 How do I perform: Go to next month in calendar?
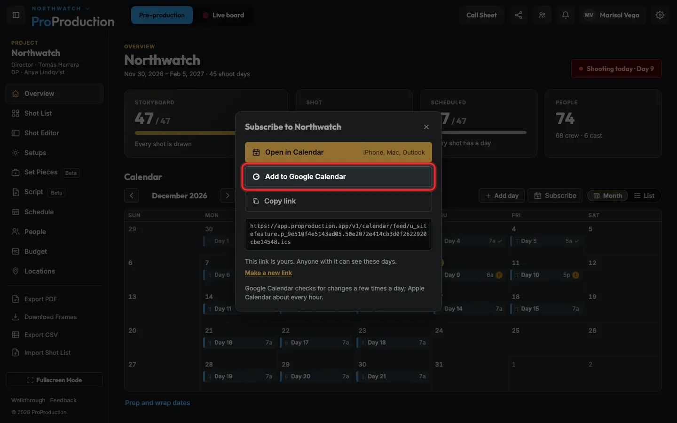pyautogui.click(x=228, y=196)
